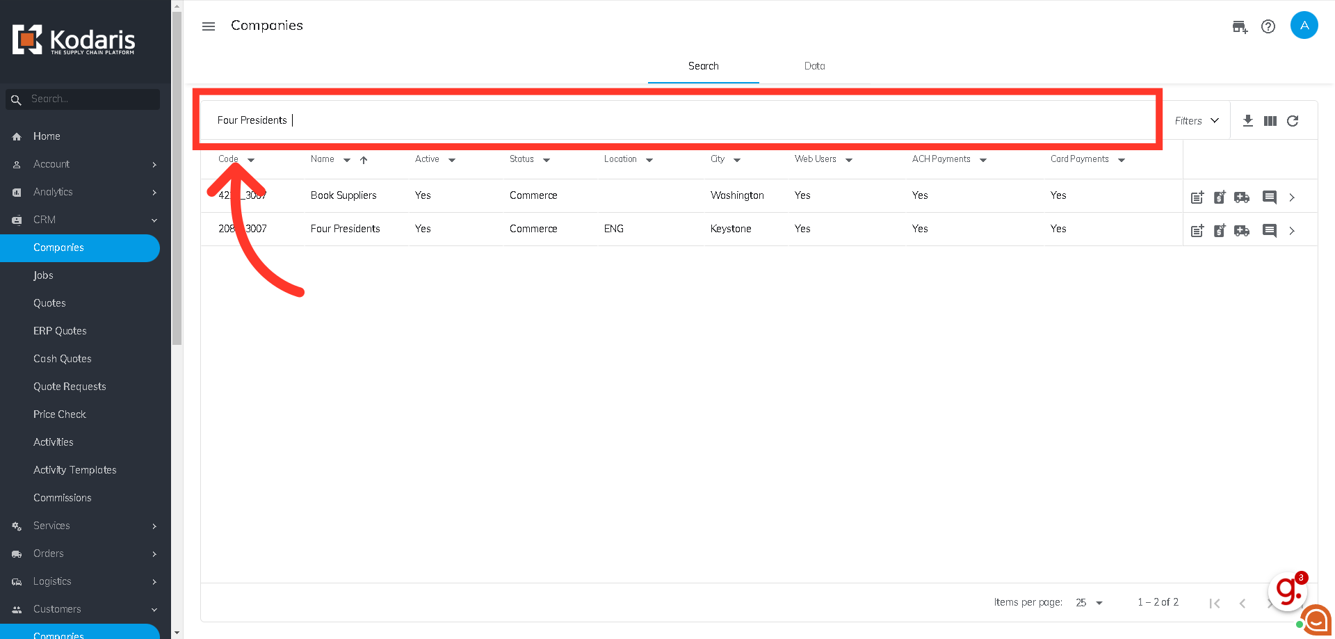Open Status column filter dropdown
The width and height of the screenshot is (1335, 639).
[x=547, y=160]
